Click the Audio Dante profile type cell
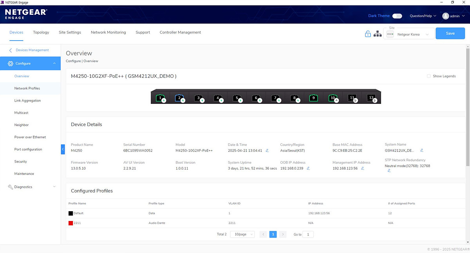Viewport: 470px width, 253px height. pos(157,223)
